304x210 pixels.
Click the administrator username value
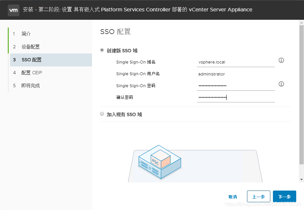[211, 74]
